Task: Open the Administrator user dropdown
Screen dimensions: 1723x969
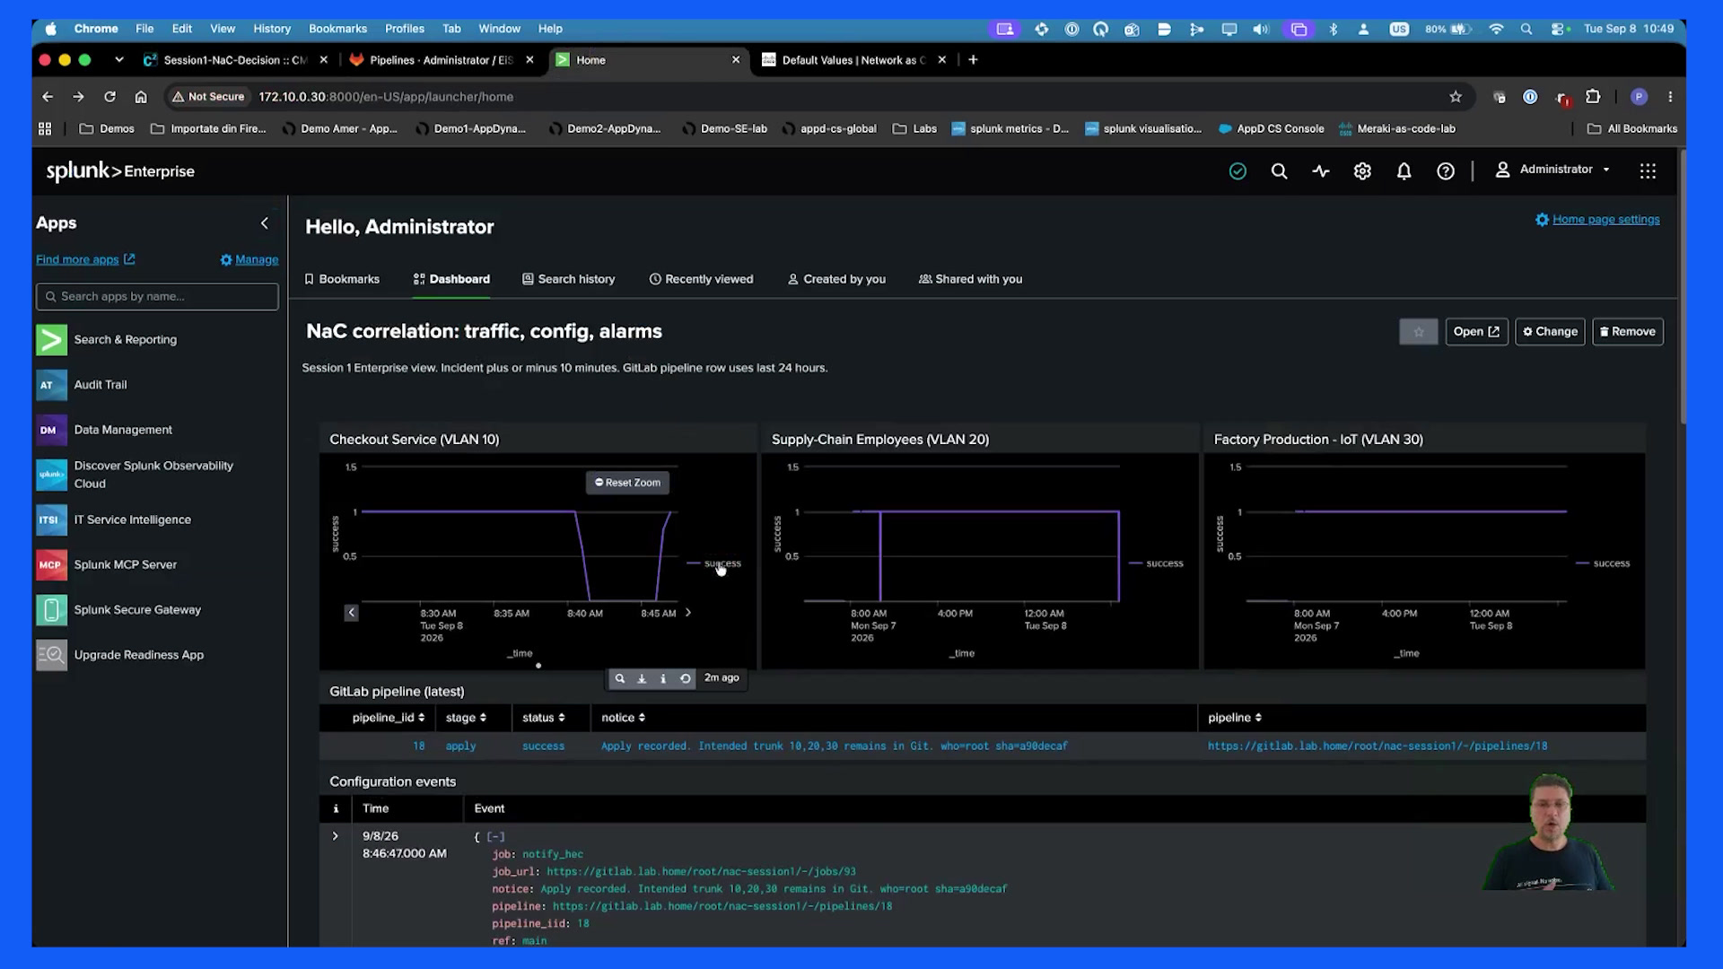Action: (x=1552, y=170)
